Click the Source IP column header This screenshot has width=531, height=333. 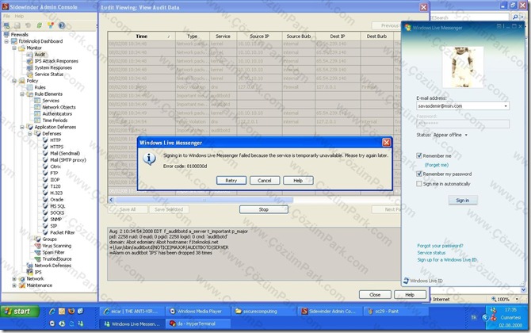pos(259,36)
